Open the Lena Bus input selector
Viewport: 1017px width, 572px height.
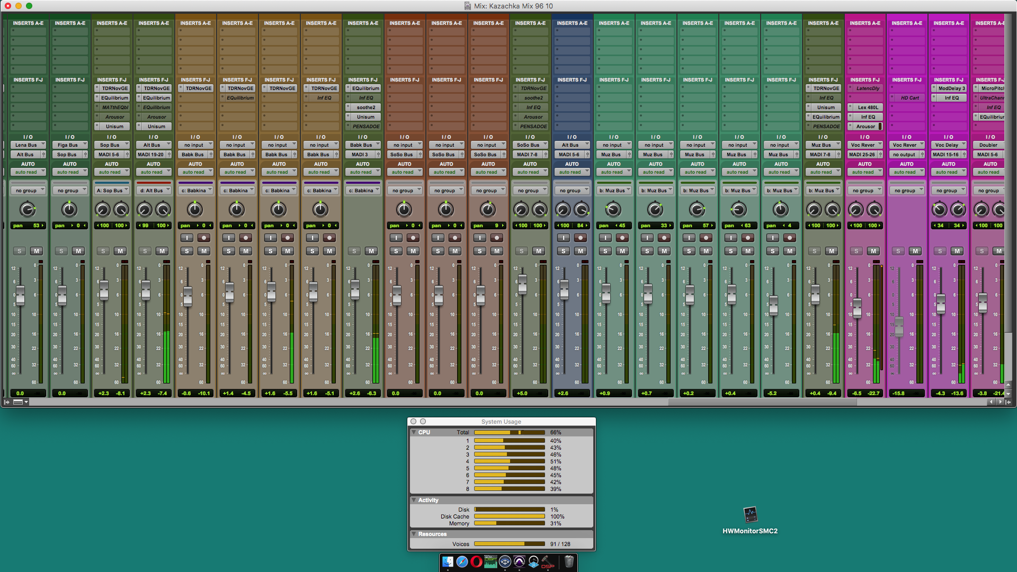(28, 145)
